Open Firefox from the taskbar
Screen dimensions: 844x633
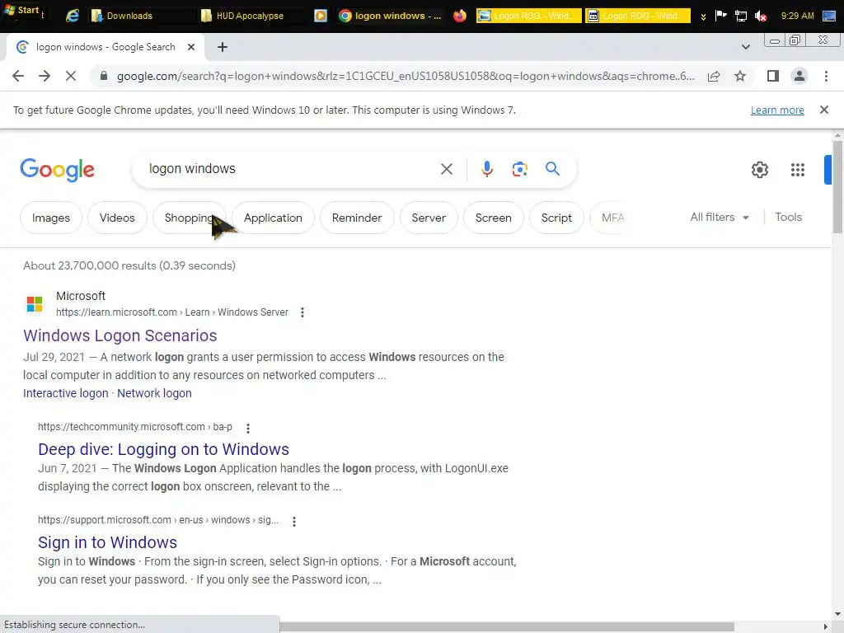point(460,16)
